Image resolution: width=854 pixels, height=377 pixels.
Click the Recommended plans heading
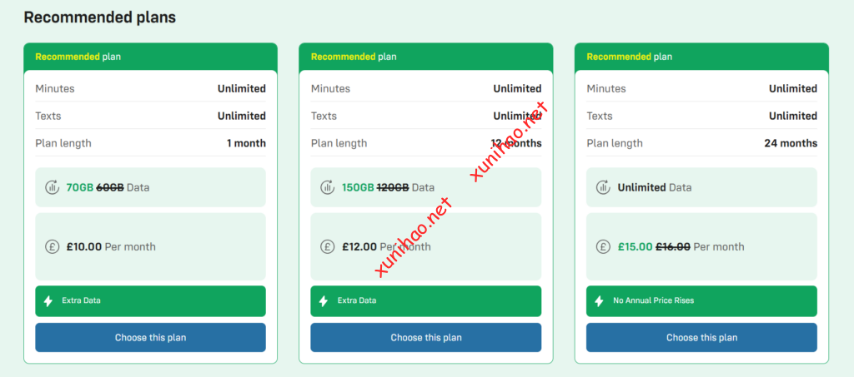tap(99, 17)
